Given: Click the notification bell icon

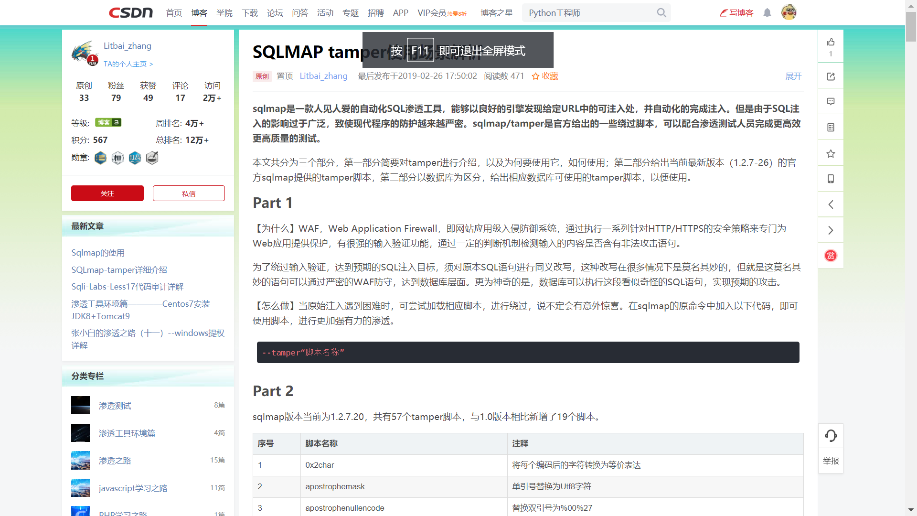Looking at the screenshot, I should pyautogui.click(x=767, y=12).
